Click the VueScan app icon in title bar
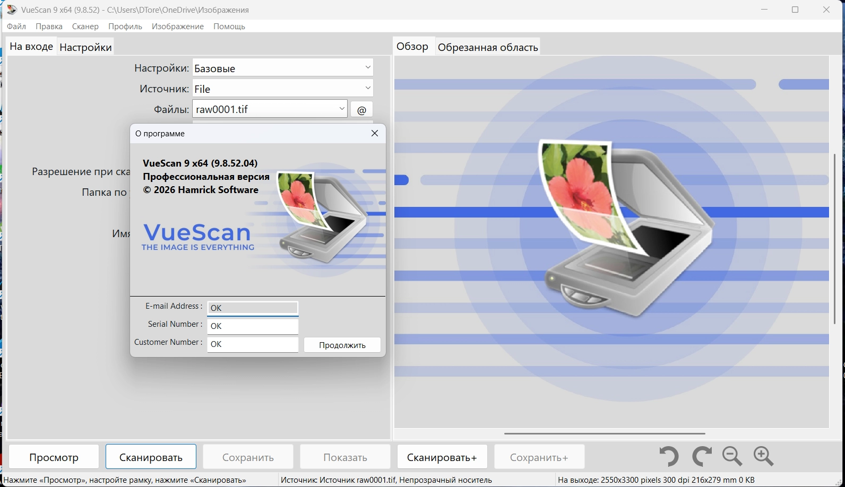The width and height of the screenshot is (845, 487). coord(11,10)
